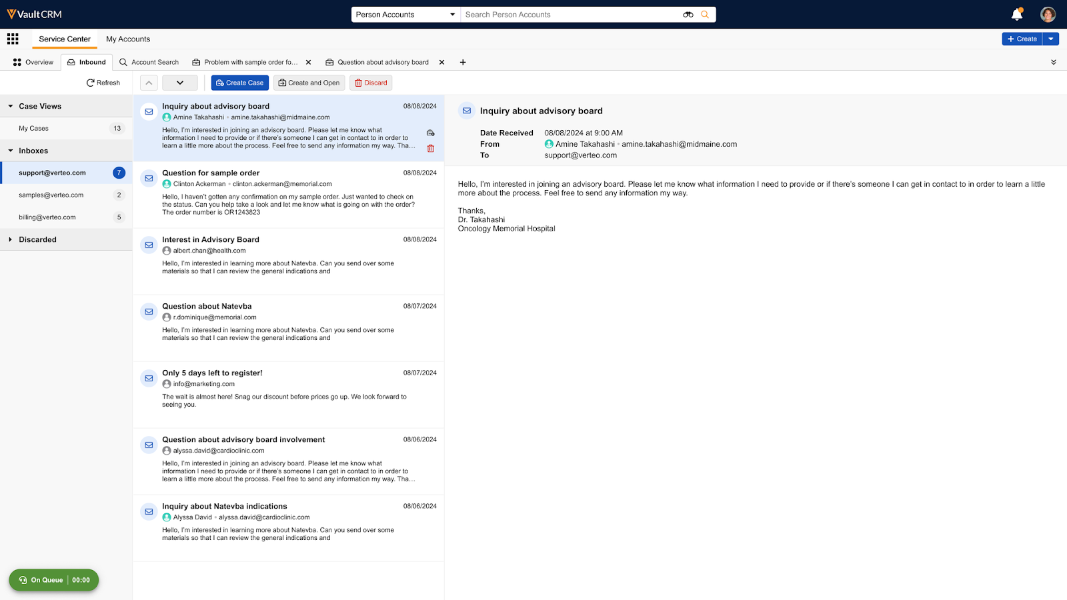This screenshot has width=1067, height=600.
Task: Click the red trash icon on first email
Action: tap(431, 149)
